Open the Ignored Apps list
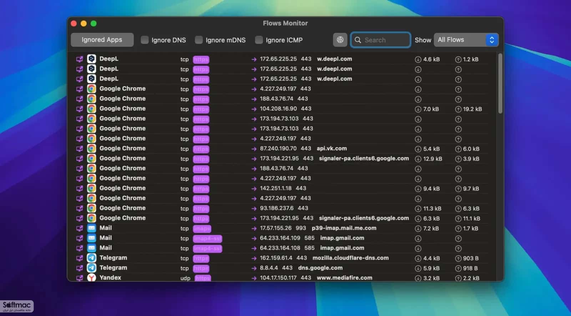The image size is (571, 316). coord(102,40)
